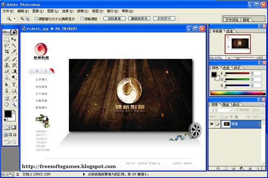Select the Rectangle shape tool

[14, 91]
